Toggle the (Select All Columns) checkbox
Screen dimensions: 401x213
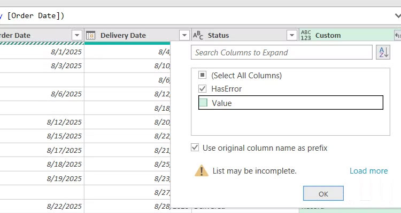tap(203, 75)
